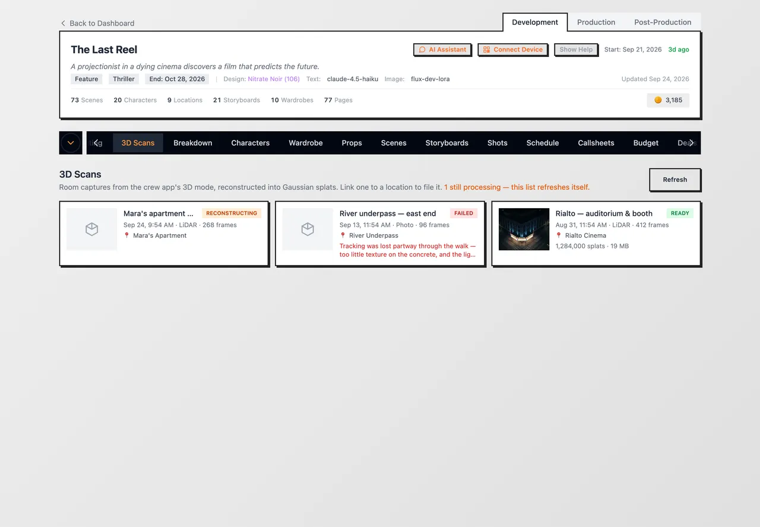This screenshot has width=760, height=527.
Task: Click the 21 Storyboards stat
Action: pyautogui.click(x=236, y=100)
